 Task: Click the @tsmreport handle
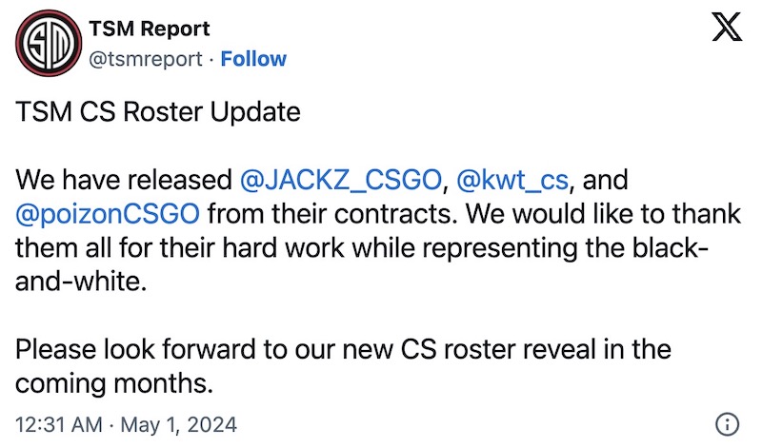pyautogui.click(x=146, y=59)
